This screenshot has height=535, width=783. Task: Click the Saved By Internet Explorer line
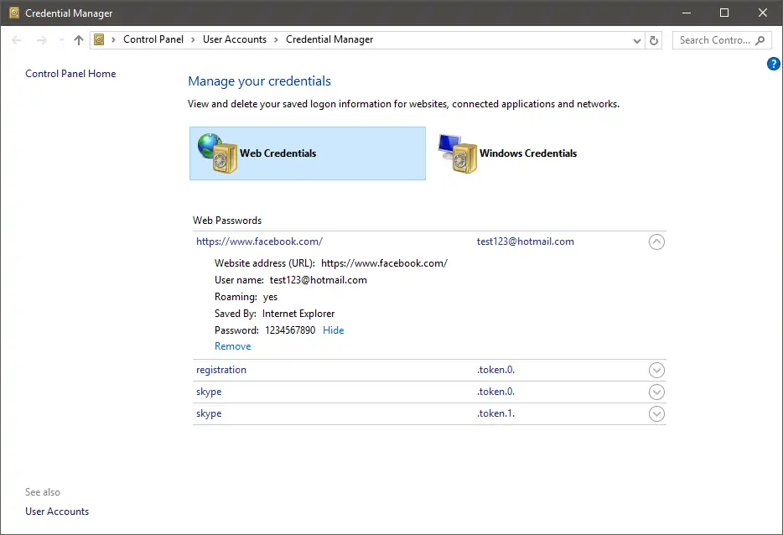point(275,314)
